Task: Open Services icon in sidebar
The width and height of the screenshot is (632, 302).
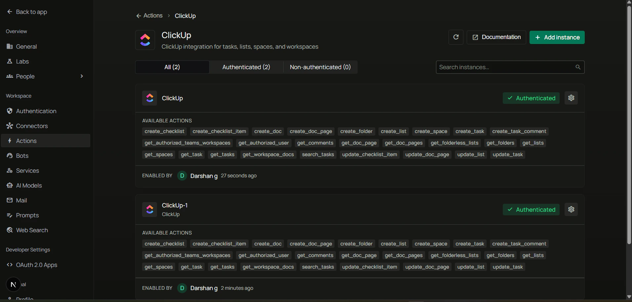Action: 10,170
